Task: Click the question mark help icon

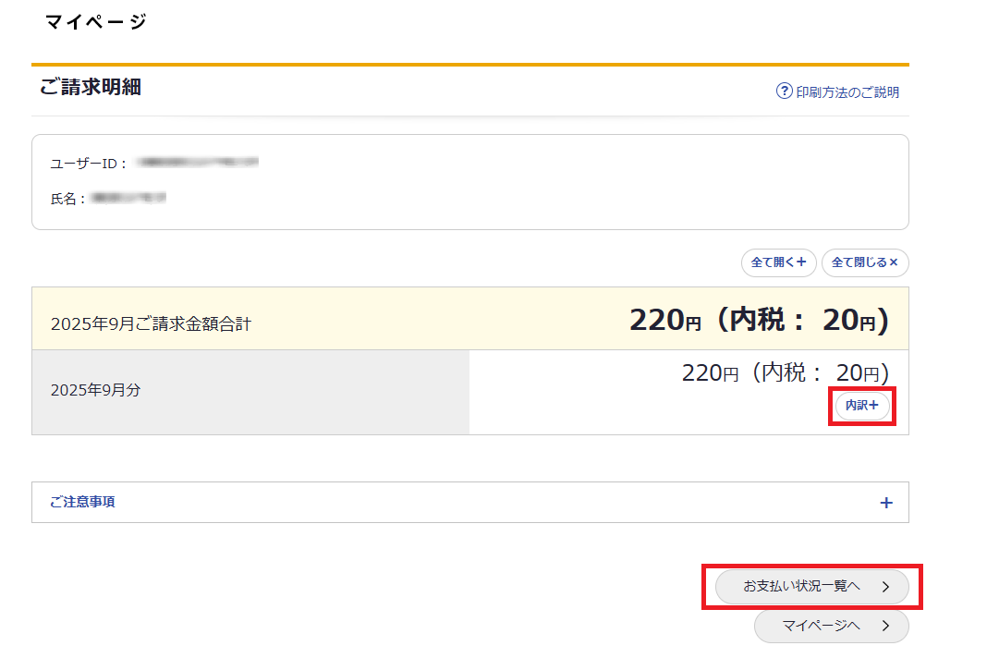Action: pyautogui.click(x=785, y=91)
